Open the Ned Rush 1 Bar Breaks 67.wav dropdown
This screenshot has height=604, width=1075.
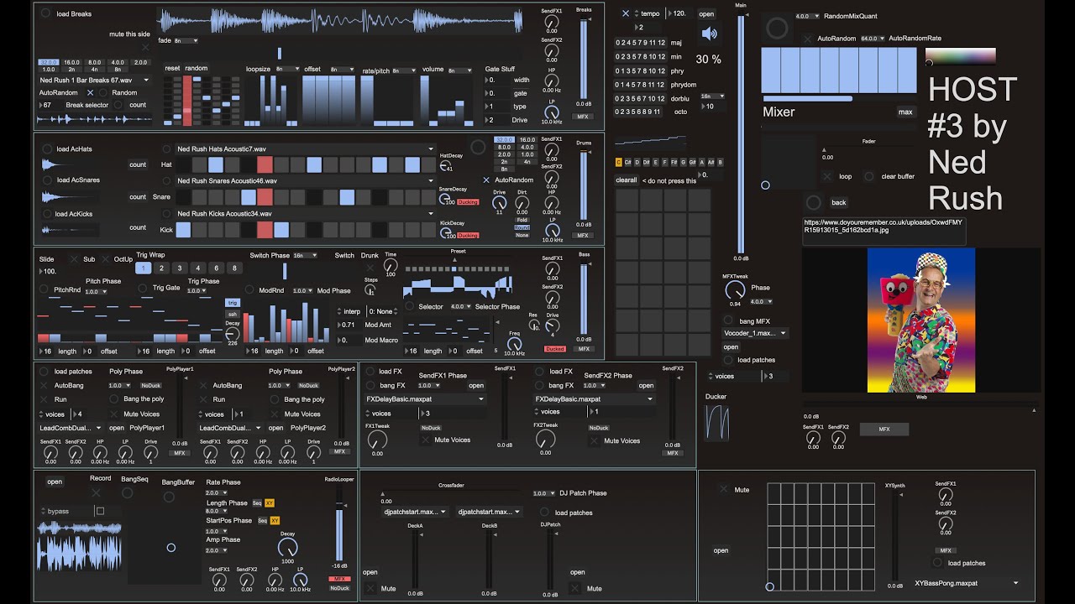[94, 81]
